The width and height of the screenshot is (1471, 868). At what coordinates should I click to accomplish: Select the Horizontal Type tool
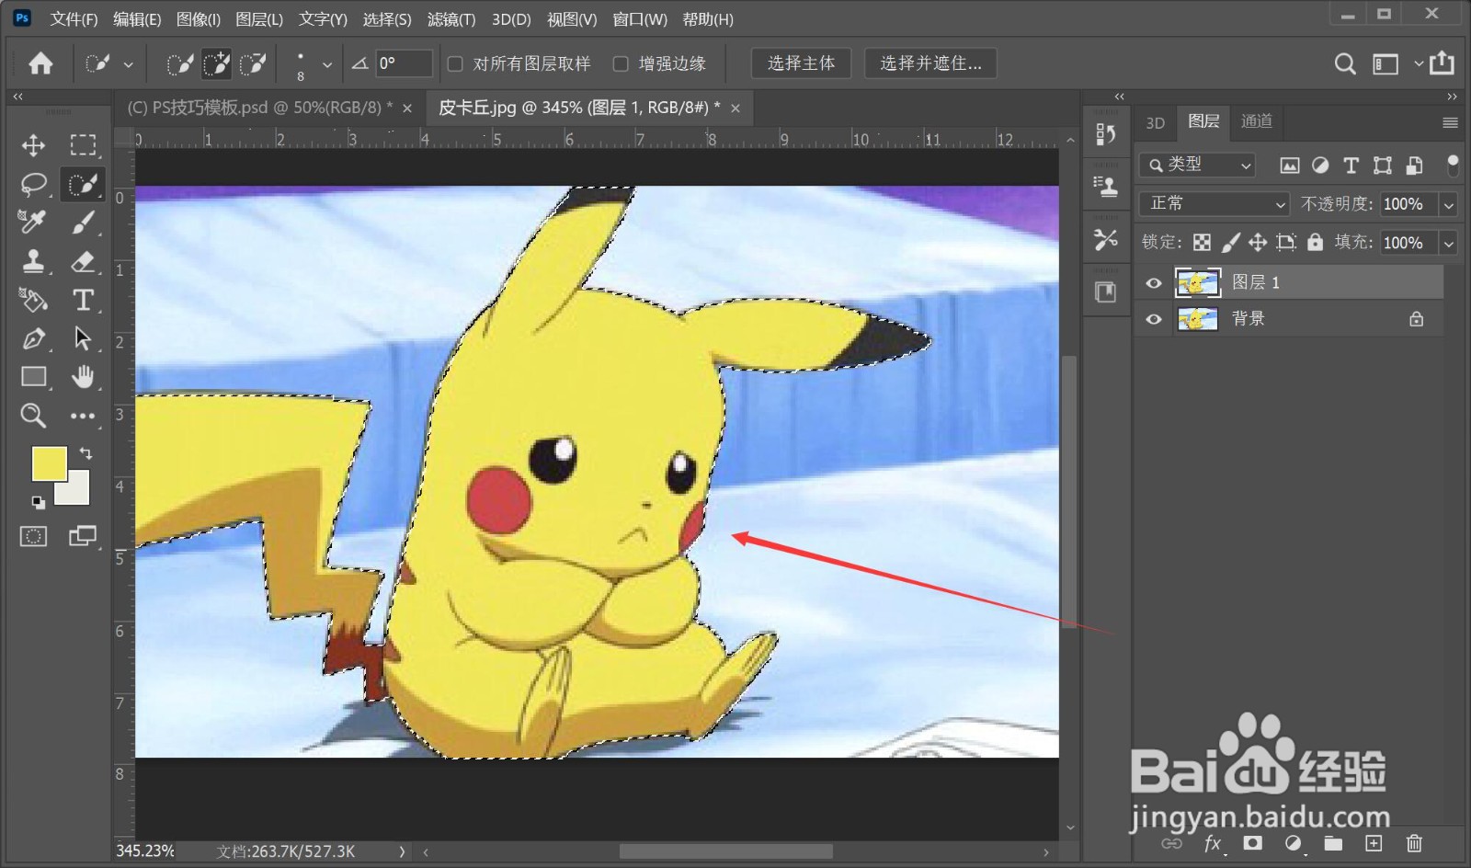[83, 300]
